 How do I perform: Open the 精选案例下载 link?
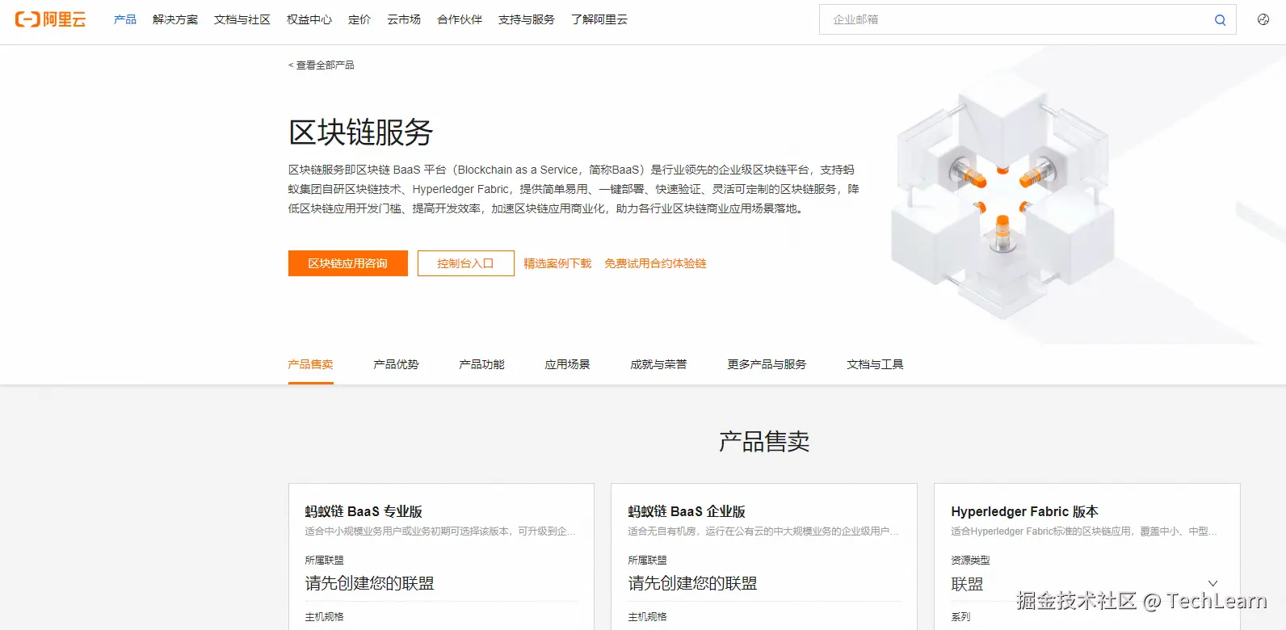[x=557, y=263]
